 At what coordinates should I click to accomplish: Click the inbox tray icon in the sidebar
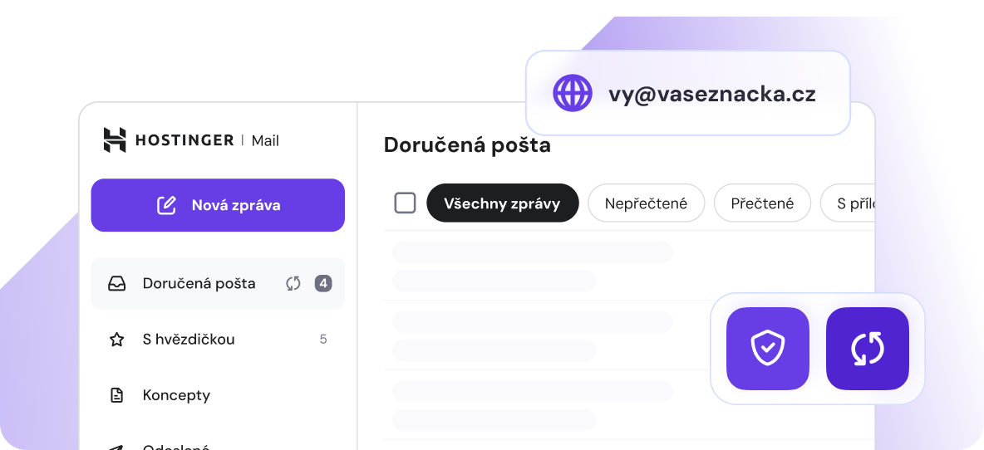(117, 284)
